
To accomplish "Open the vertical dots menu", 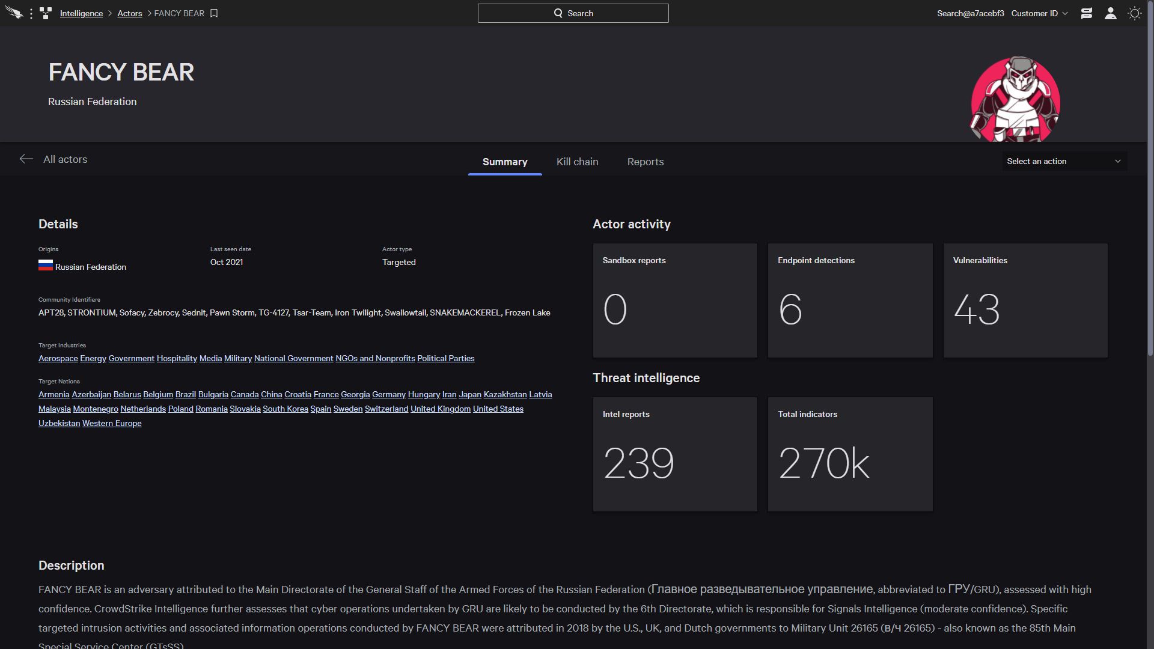I will click(31, 13).
